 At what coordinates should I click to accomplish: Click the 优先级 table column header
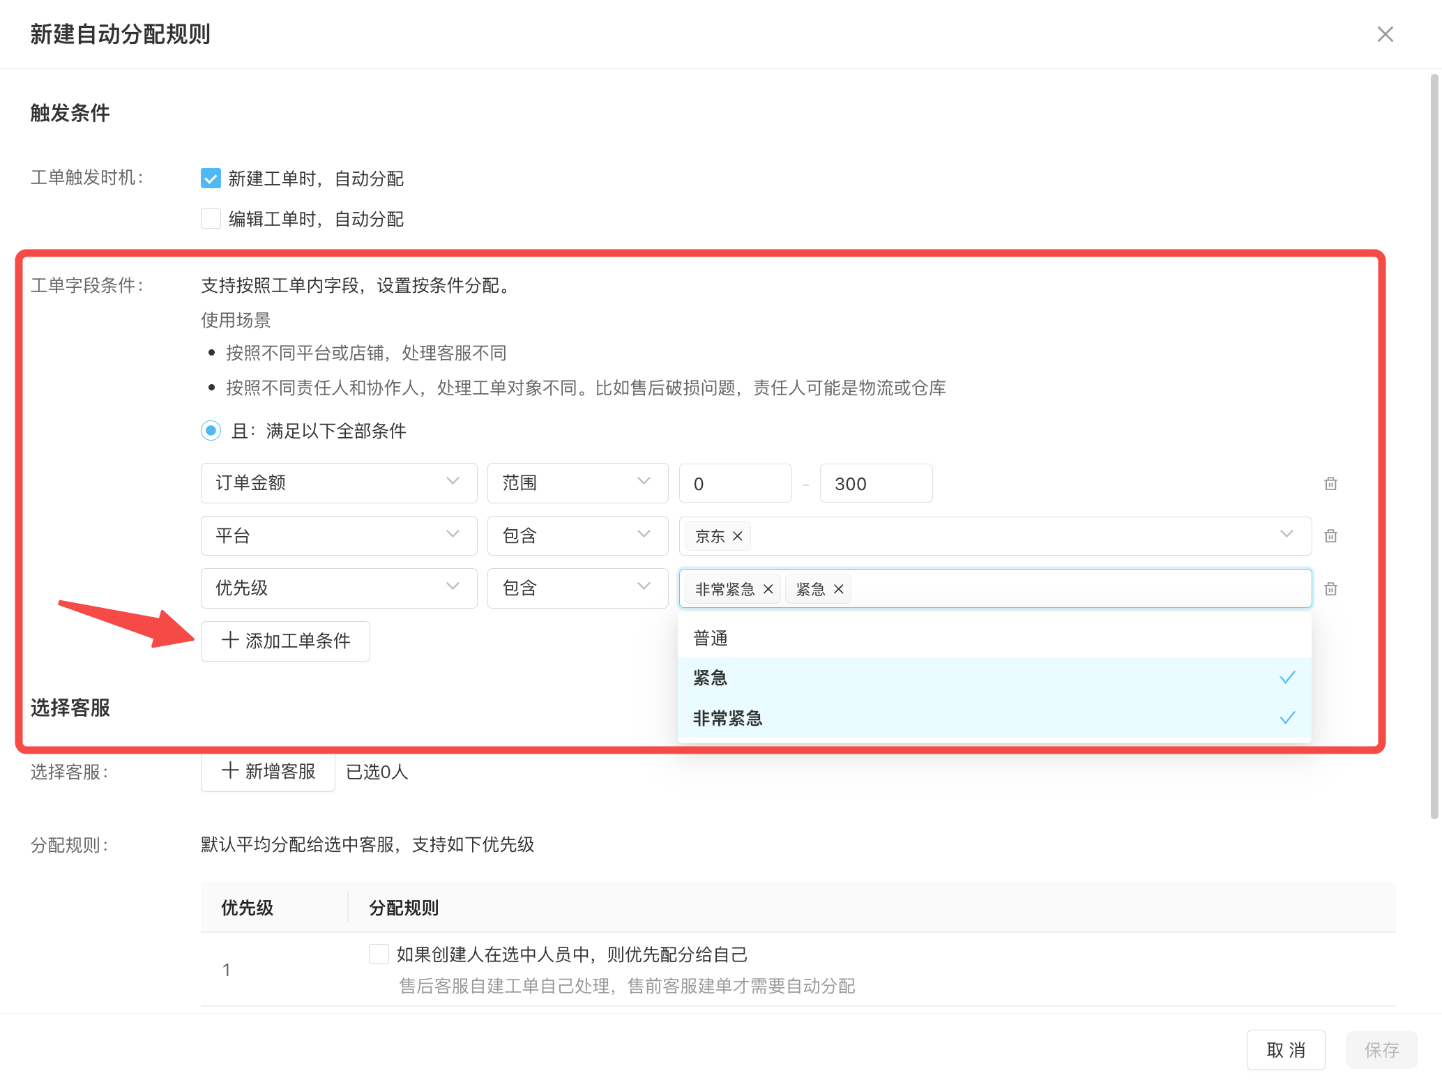point(247,908)
